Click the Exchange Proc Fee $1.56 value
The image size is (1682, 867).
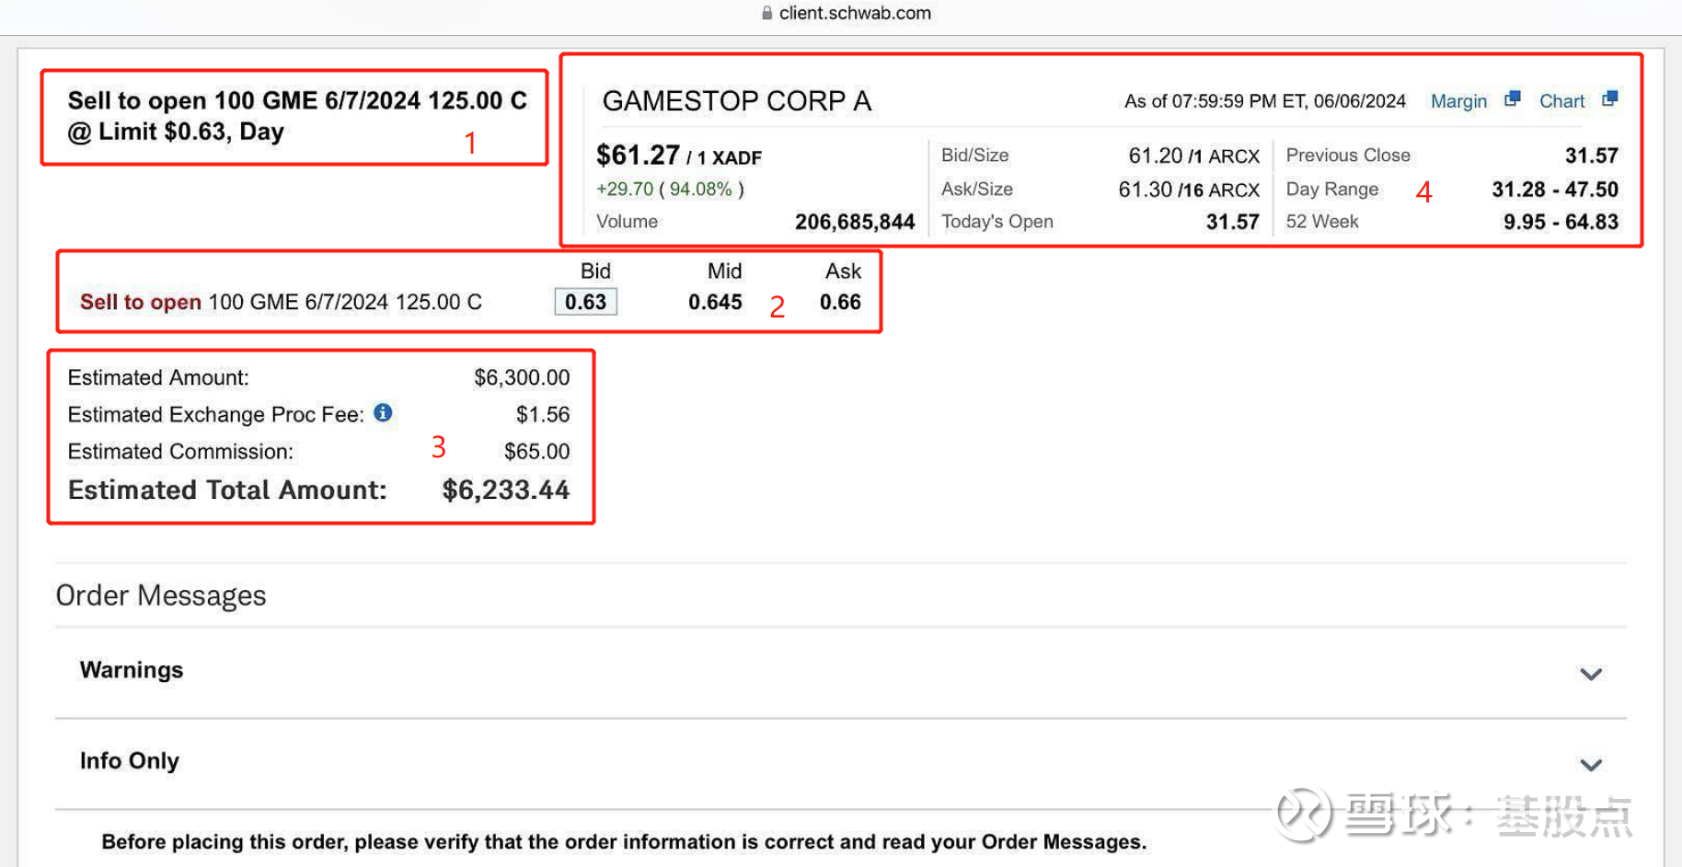pyautogui.click(x=543, y=414)
